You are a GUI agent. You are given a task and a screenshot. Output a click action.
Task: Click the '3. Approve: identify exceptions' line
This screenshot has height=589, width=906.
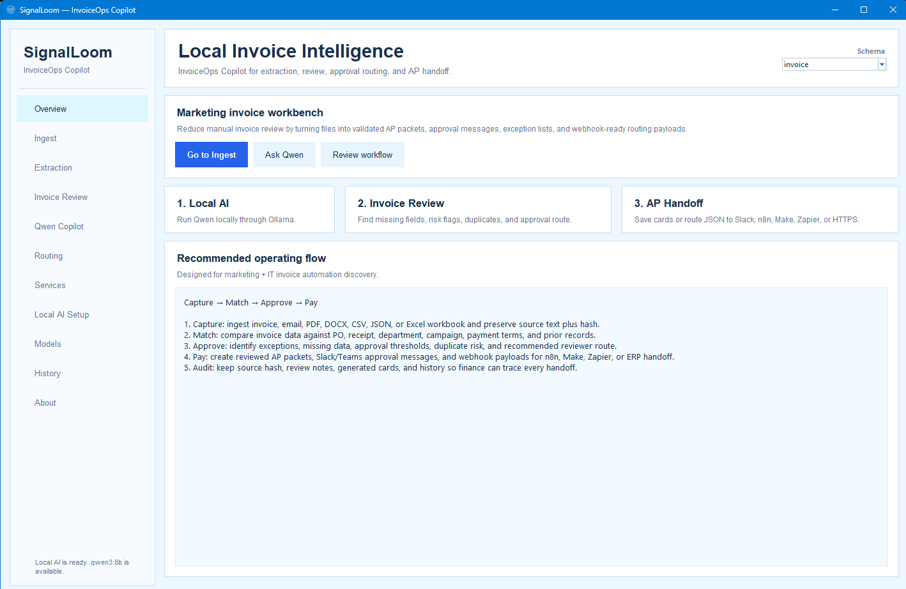pos(401,346)
